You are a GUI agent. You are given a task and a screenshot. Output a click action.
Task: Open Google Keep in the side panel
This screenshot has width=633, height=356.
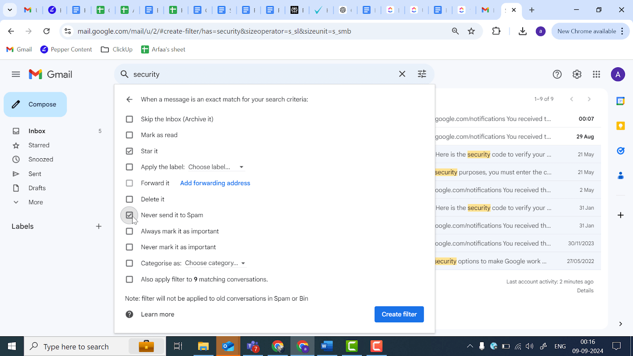[620, 125]
